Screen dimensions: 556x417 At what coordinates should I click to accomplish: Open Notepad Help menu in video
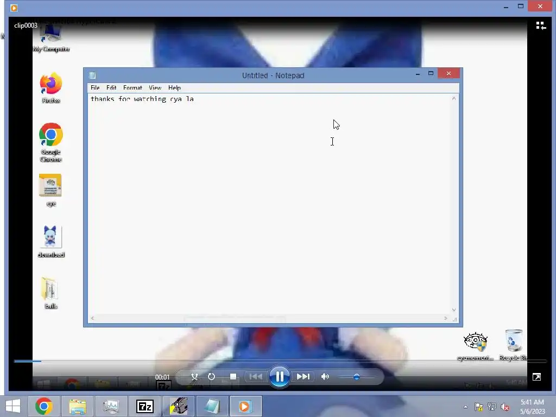point(174,87)
